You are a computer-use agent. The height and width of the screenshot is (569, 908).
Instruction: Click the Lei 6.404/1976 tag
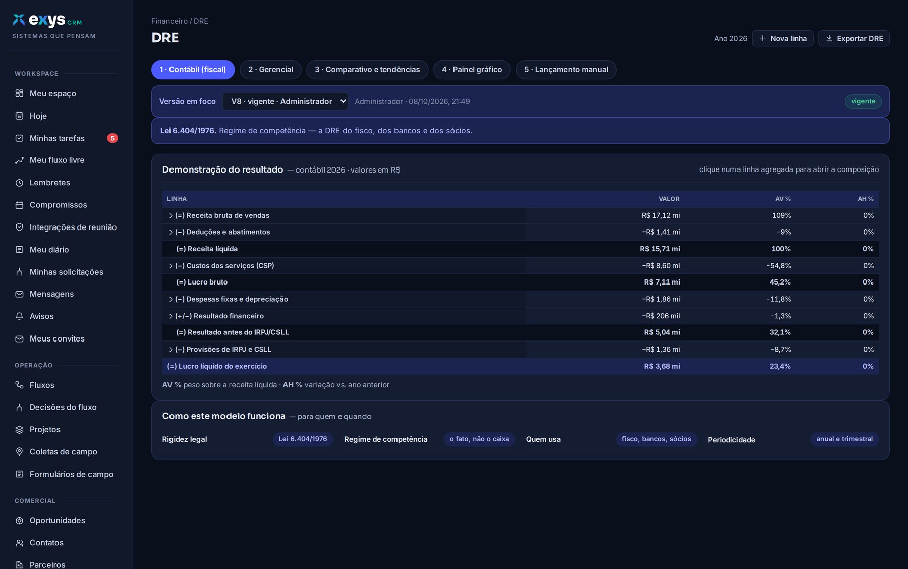coord(303,439)
